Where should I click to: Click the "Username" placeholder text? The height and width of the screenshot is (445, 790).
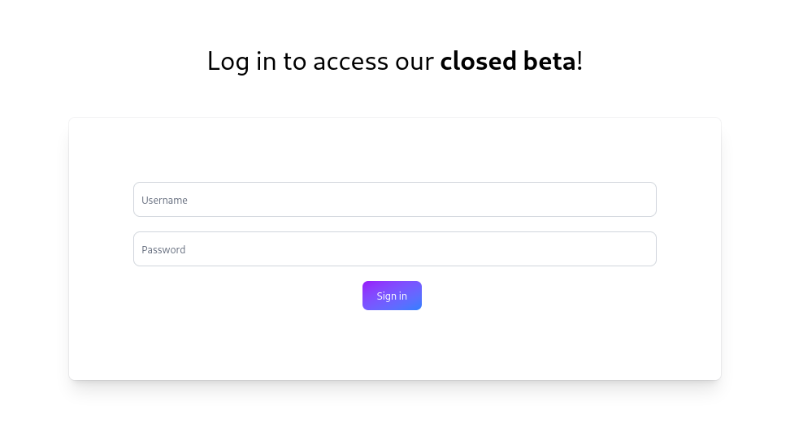[165, 201]
